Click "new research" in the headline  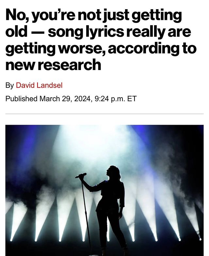(x=53, y=65)
